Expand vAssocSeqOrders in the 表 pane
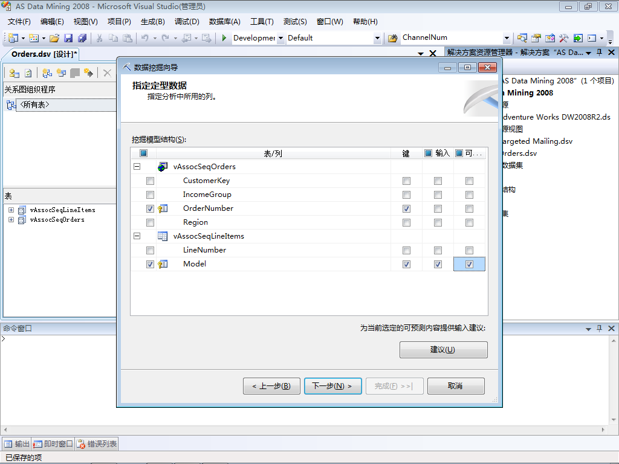619x464 pixels. click(11, 220)
